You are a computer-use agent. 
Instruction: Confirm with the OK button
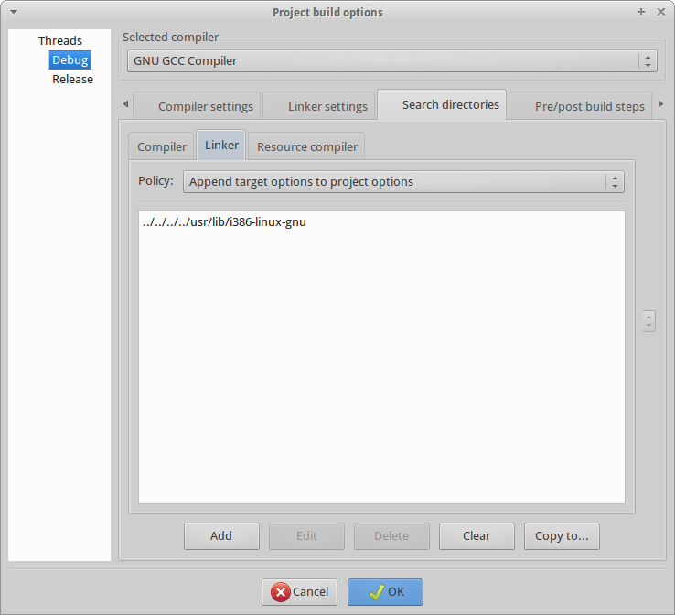[x=385, y=592]
